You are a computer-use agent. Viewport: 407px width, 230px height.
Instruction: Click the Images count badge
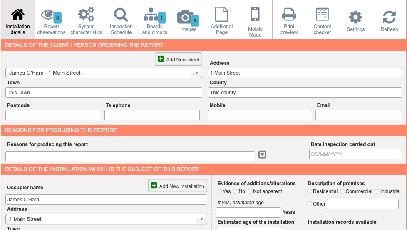click(x=195, y=21)
